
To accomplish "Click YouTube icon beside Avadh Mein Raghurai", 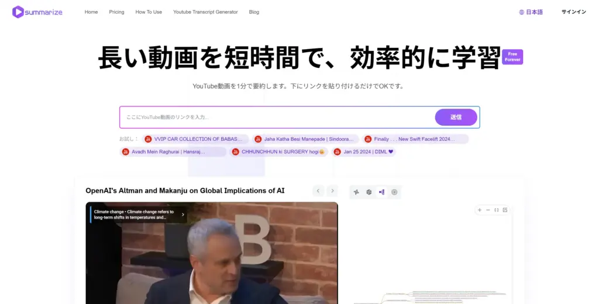I will [x=125, y=151].
